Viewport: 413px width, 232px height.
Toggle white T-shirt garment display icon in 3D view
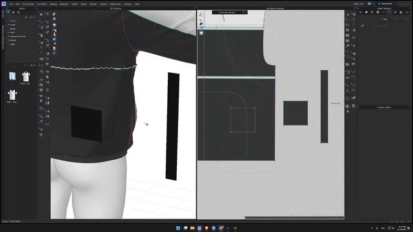[54, 25]
